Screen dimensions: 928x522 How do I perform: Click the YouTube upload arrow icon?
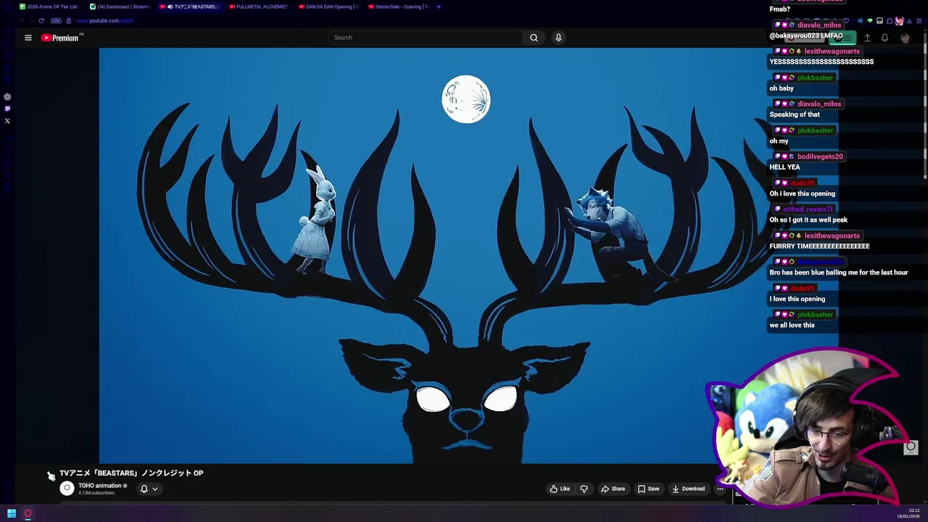867,38
